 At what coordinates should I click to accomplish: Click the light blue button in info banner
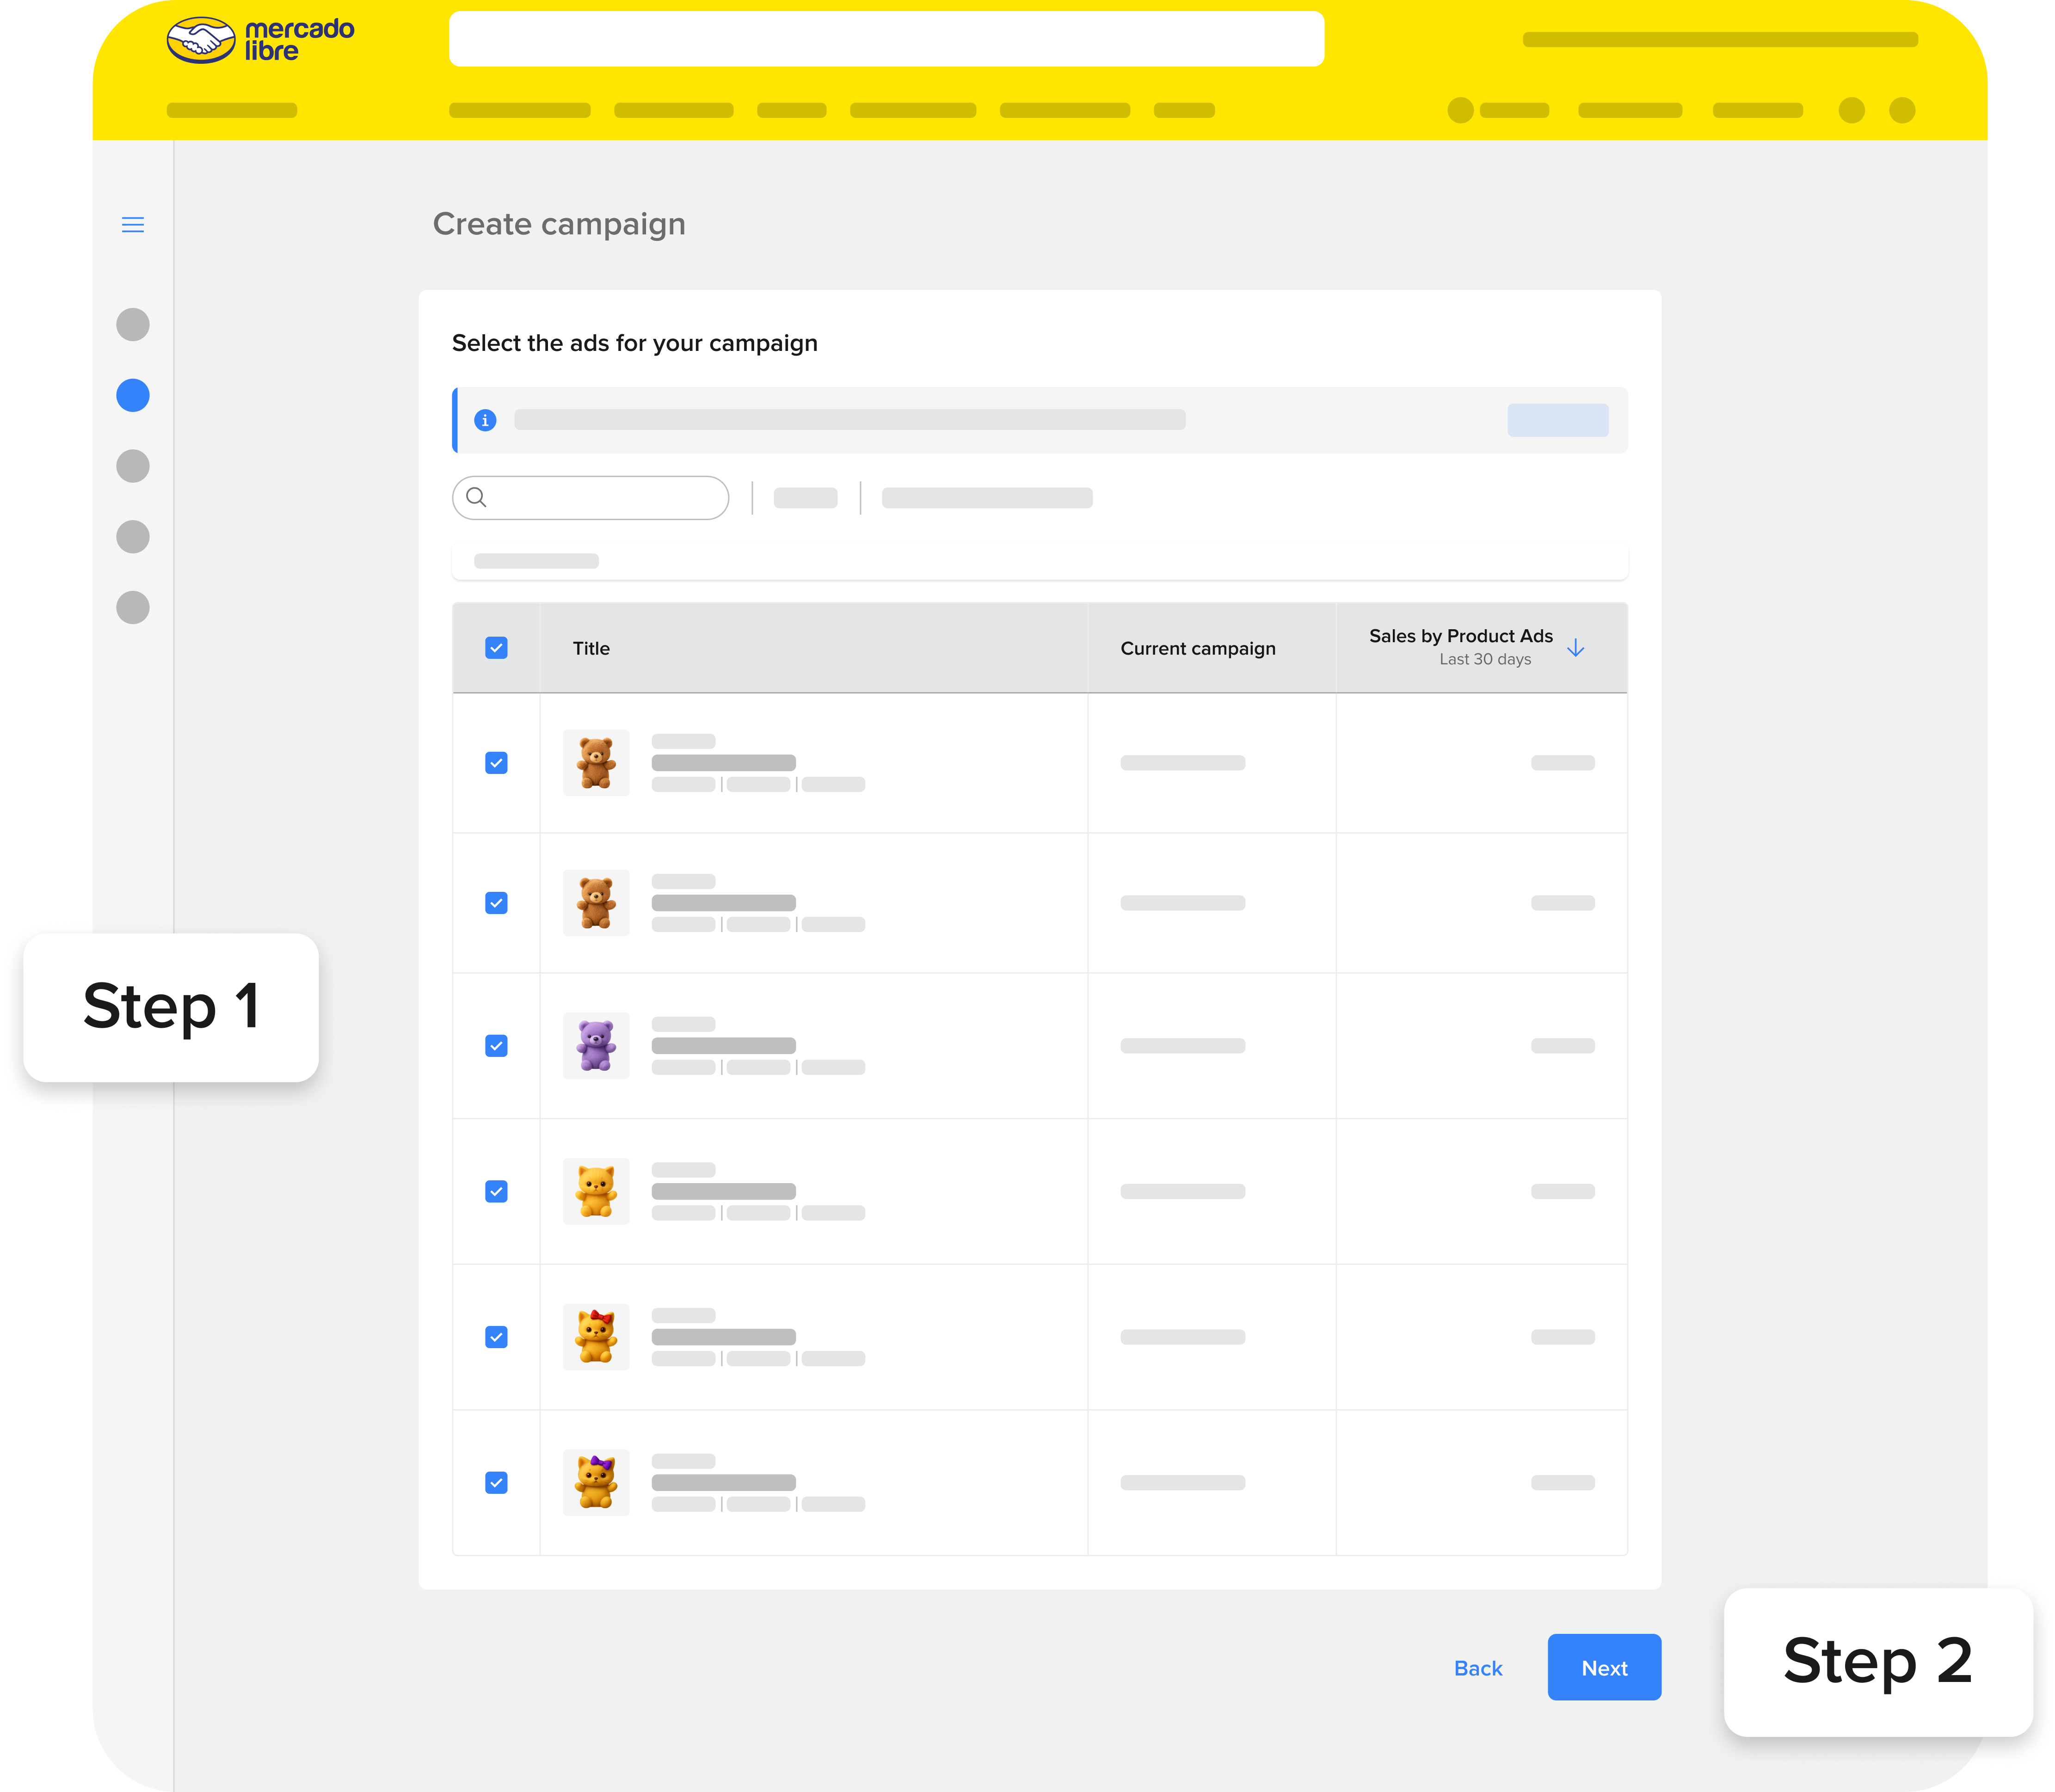[1557, 420]
